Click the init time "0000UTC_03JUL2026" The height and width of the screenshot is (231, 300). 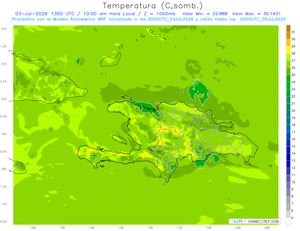tap(170, 19)
